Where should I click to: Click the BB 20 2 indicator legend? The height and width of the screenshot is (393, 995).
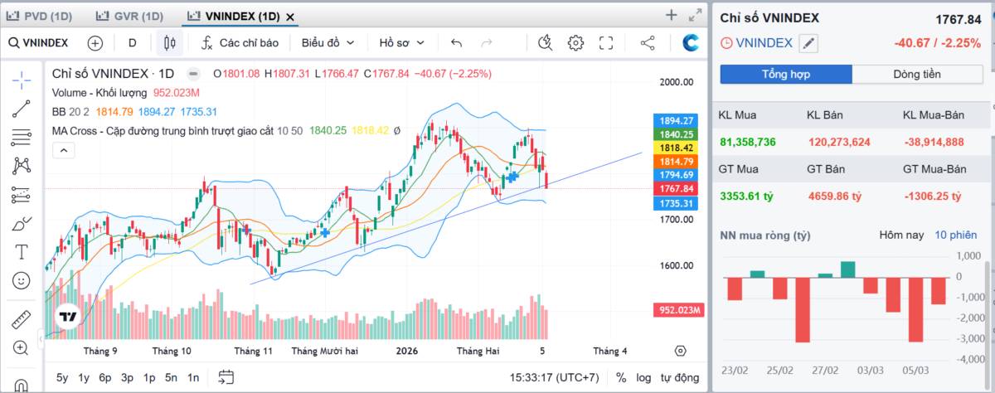pos(71,112)
